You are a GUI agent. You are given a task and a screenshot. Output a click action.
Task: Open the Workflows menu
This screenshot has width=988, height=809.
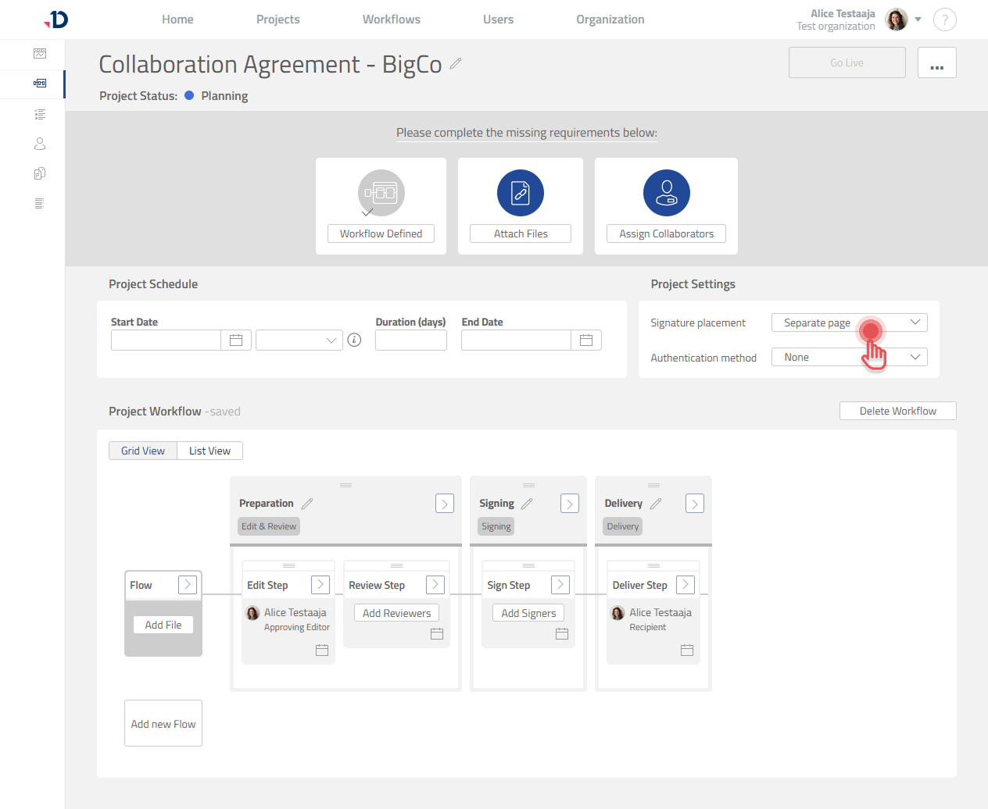(391, 20)
